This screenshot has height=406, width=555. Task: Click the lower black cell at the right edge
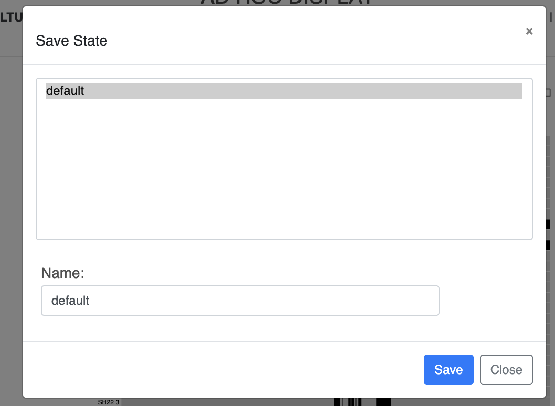click(548, 245)
